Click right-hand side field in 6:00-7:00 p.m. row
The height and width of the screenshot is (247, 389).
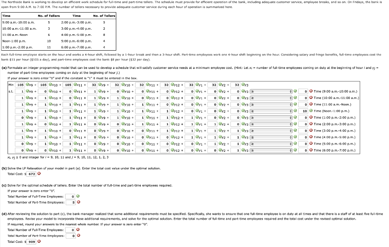pos(303,150)
